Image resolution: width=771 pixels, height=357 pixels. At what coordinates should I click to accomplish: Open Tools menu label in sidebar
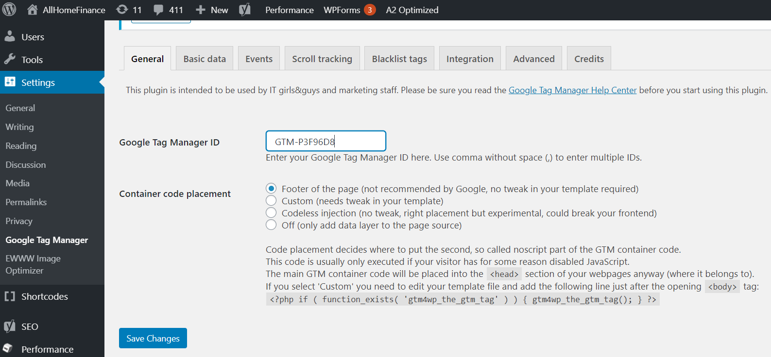tap(32, 60)
